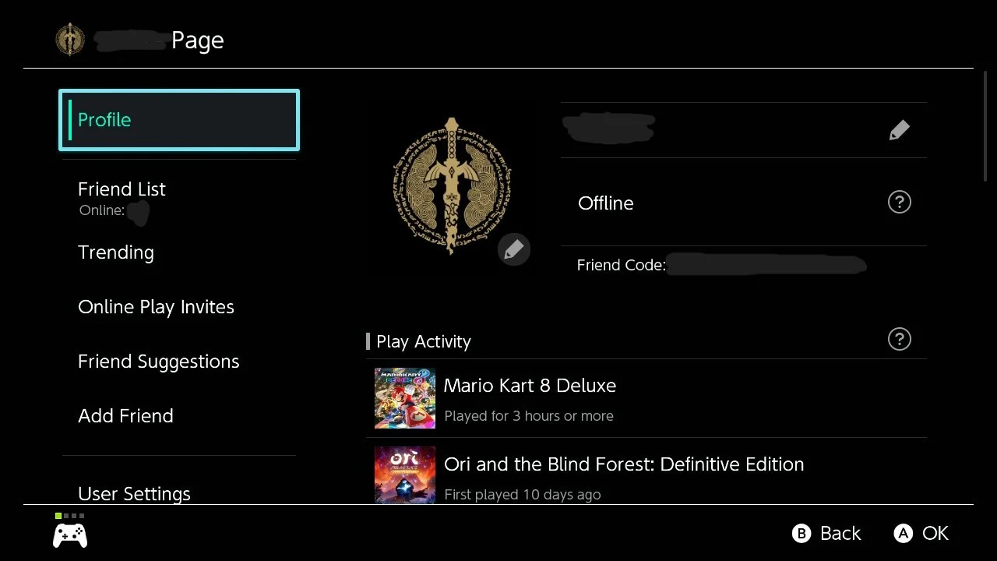This screenshot has height=561, width=997.
Task: Select Mario Kart 8 Deluxe play activity
Action: (x=646, y=398)
